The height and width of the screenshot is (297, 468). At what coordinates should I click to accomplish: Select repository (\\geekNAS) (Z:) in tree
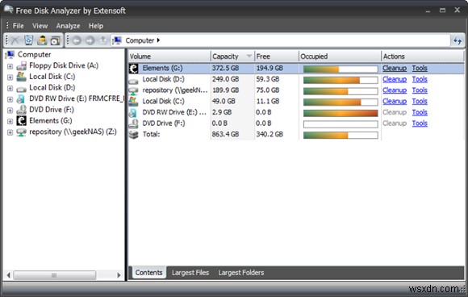[73, 132]
